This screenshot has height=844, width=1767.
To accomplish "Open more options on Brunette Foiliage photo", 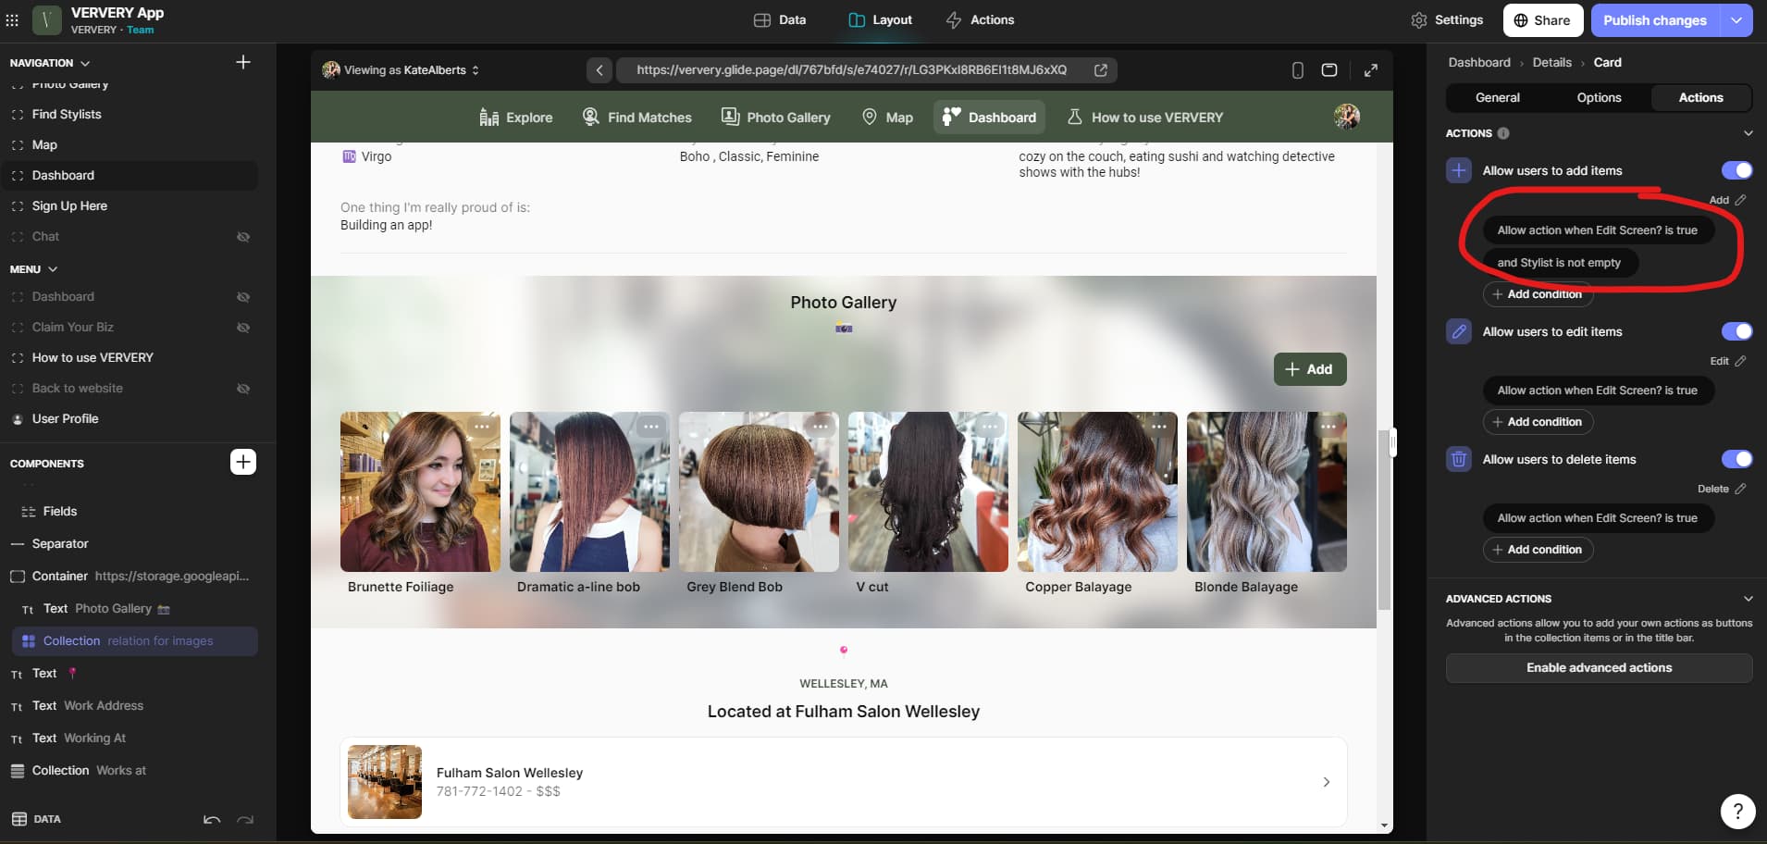I will [x=482, y=427].
